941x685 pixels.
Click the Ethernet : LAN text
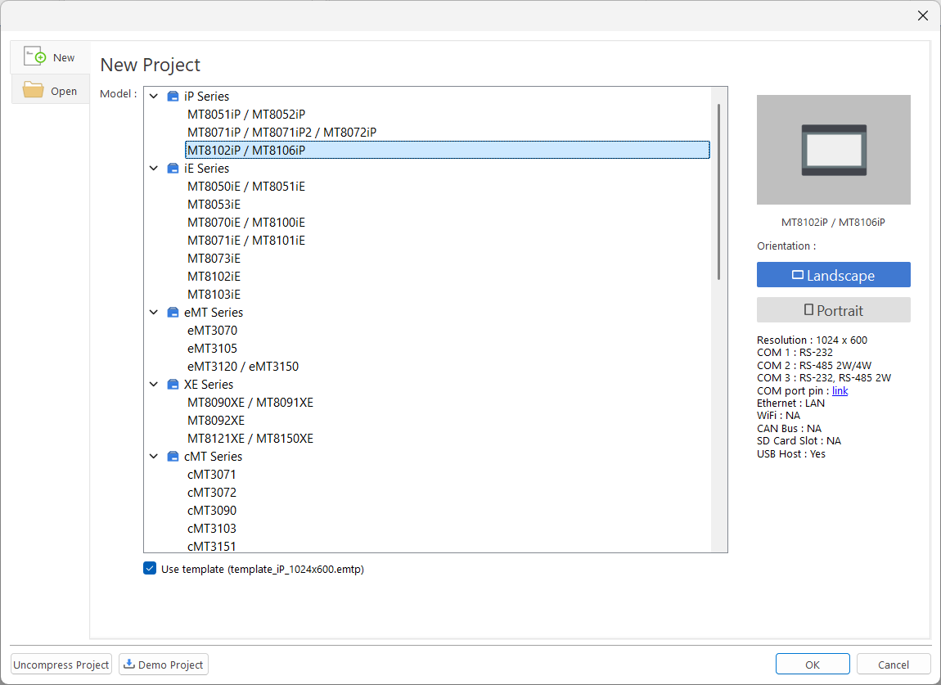[x=790, y=403]
